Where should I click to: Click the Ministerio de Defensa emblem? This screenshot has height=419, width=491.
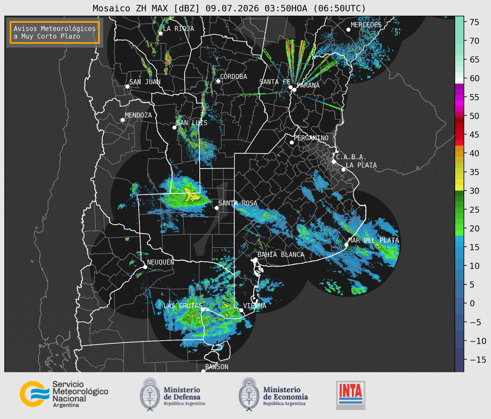(x=150, y=394)
